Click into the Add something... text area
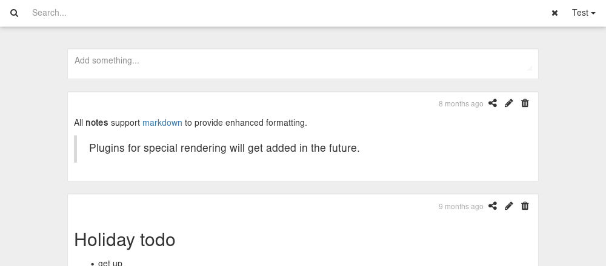Screen dimensions: 606x266 tap(303, 63)
